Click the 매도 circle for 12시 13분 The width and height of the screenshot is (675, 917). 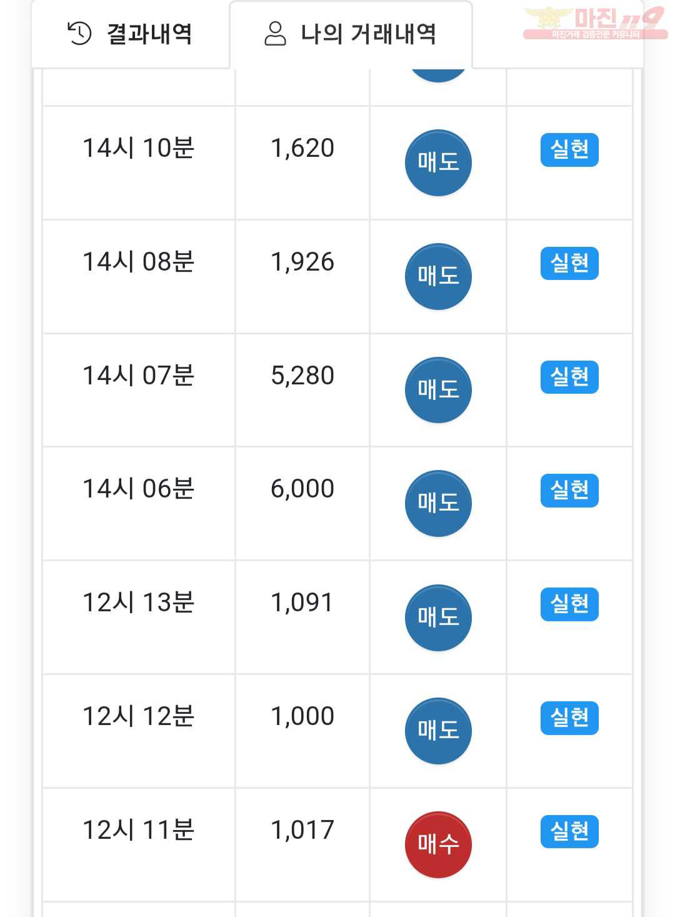click(x=438, y=618)
